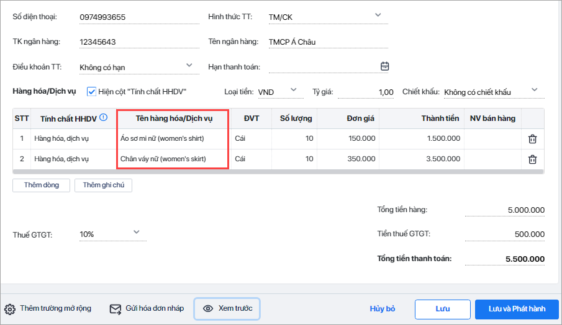Open Thuế GTGT 10% dropdown

pos(136,232)
